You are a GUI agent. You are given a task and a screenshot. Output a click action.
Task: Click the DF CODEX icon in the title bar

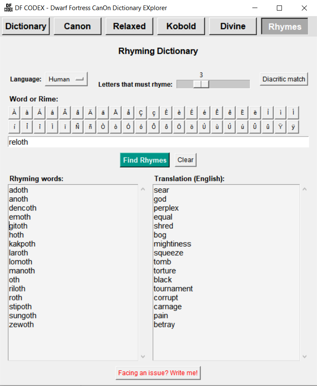[8, 8]
